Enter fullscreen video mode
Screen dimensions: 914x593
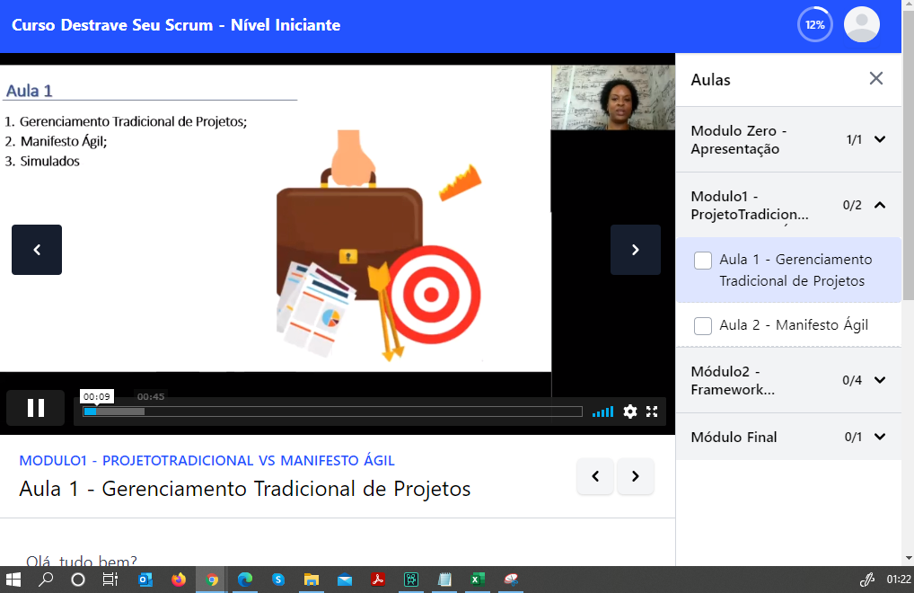pos(653,412)
